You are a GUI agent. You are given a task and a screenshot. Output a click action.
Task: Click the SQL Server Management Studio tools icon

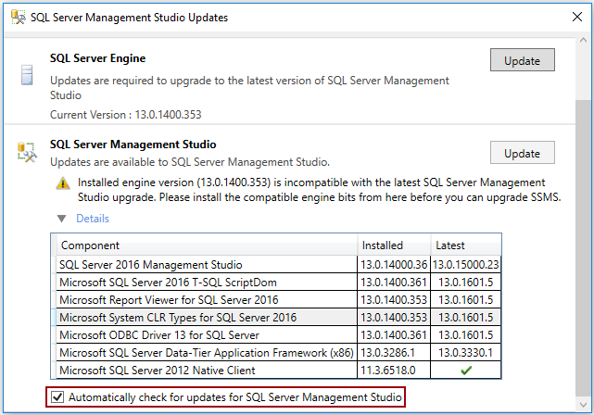pos(26,153)
